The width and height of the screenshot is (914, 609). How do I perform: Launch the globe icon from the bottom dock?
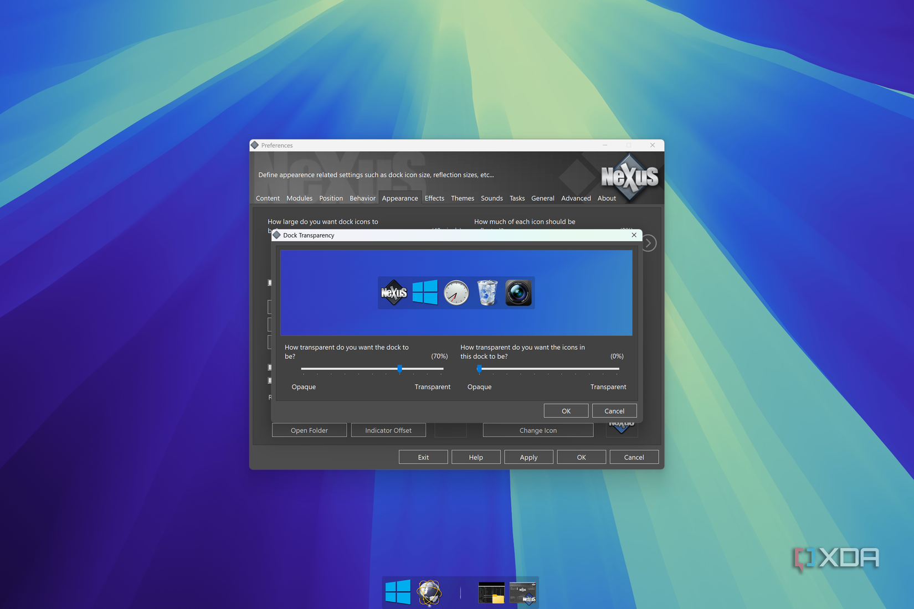coord(429,592)
